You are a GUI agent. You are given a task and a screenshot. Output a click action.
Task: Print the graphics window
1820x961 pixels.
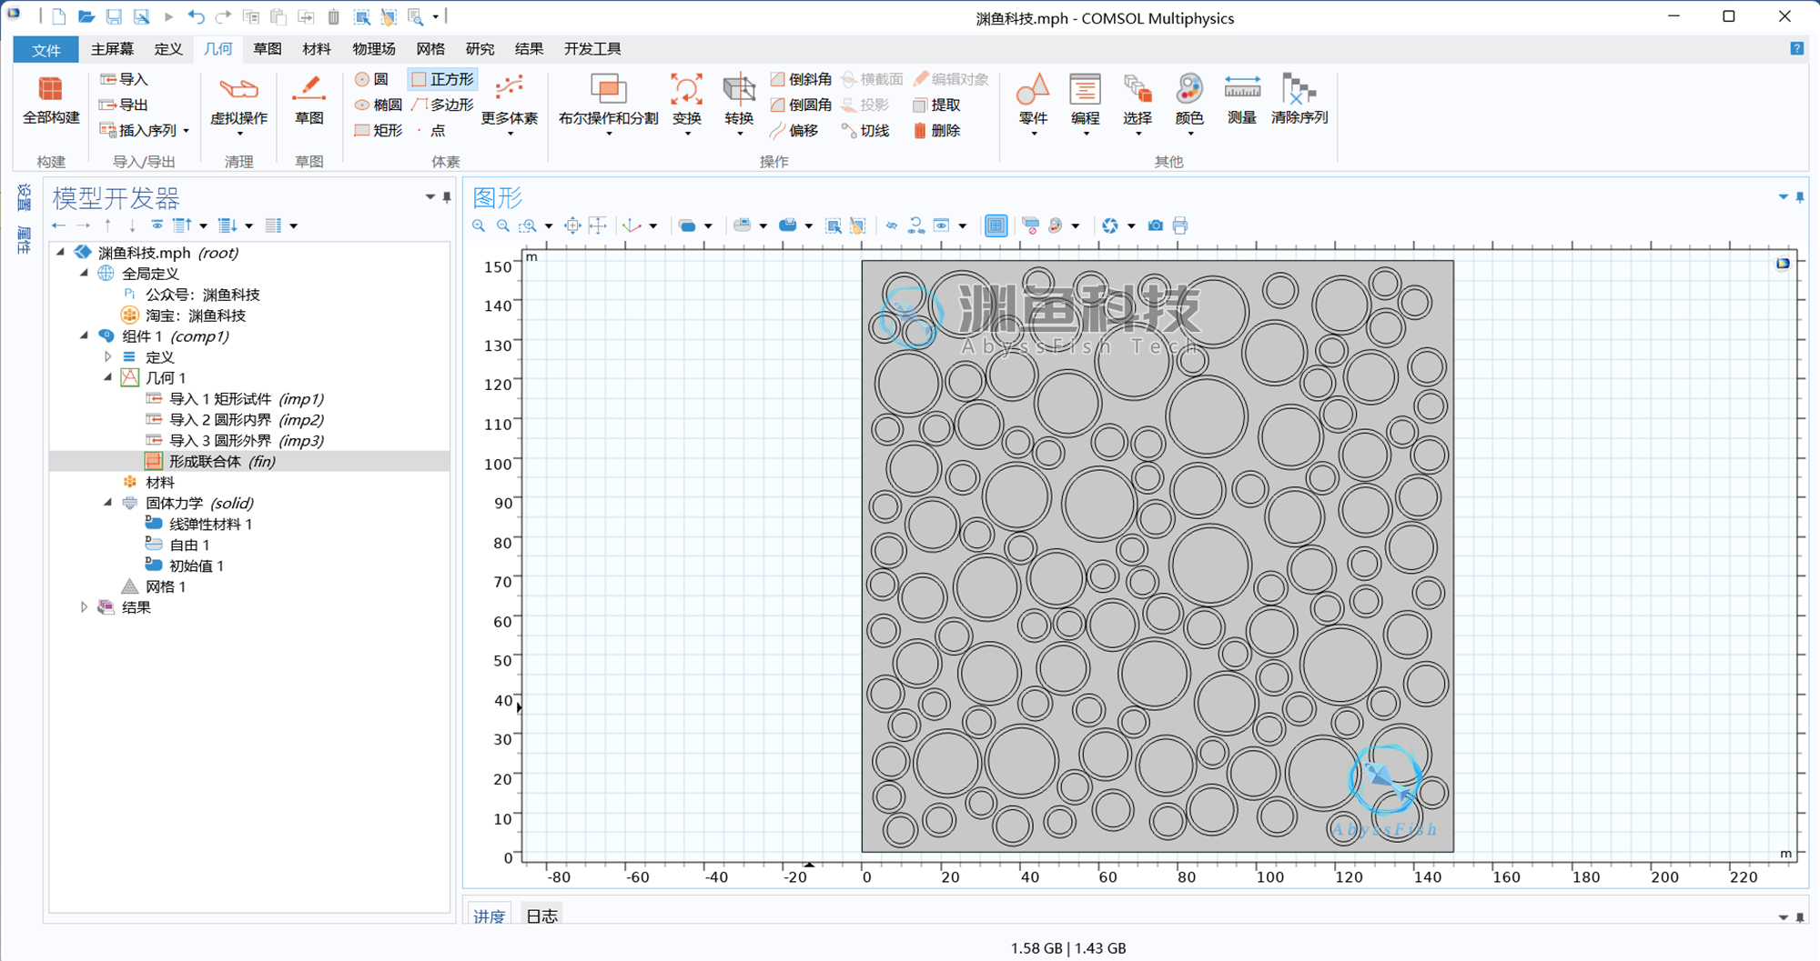tap(1180, 225)
